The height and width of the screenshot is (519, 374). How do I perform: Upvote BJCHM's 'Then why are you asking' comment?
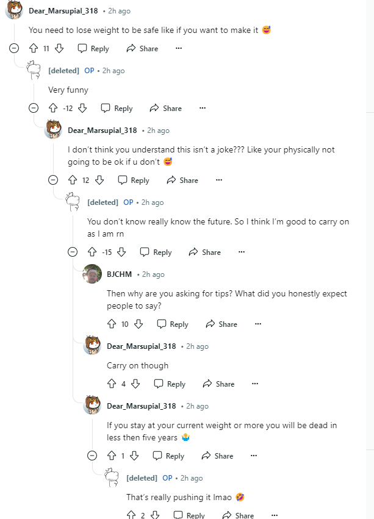click(x=112, y=324)
